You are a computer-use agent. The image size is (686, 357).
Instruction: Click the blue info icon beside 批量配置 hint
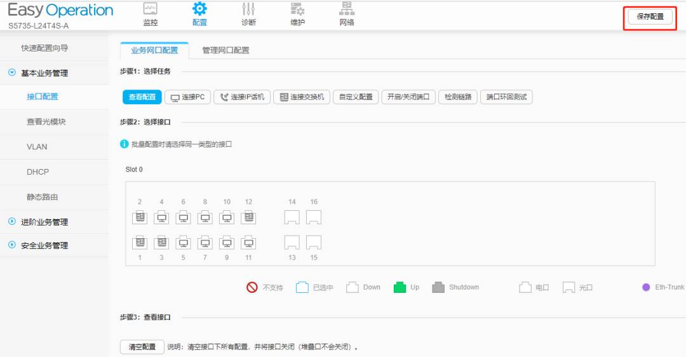124,144
